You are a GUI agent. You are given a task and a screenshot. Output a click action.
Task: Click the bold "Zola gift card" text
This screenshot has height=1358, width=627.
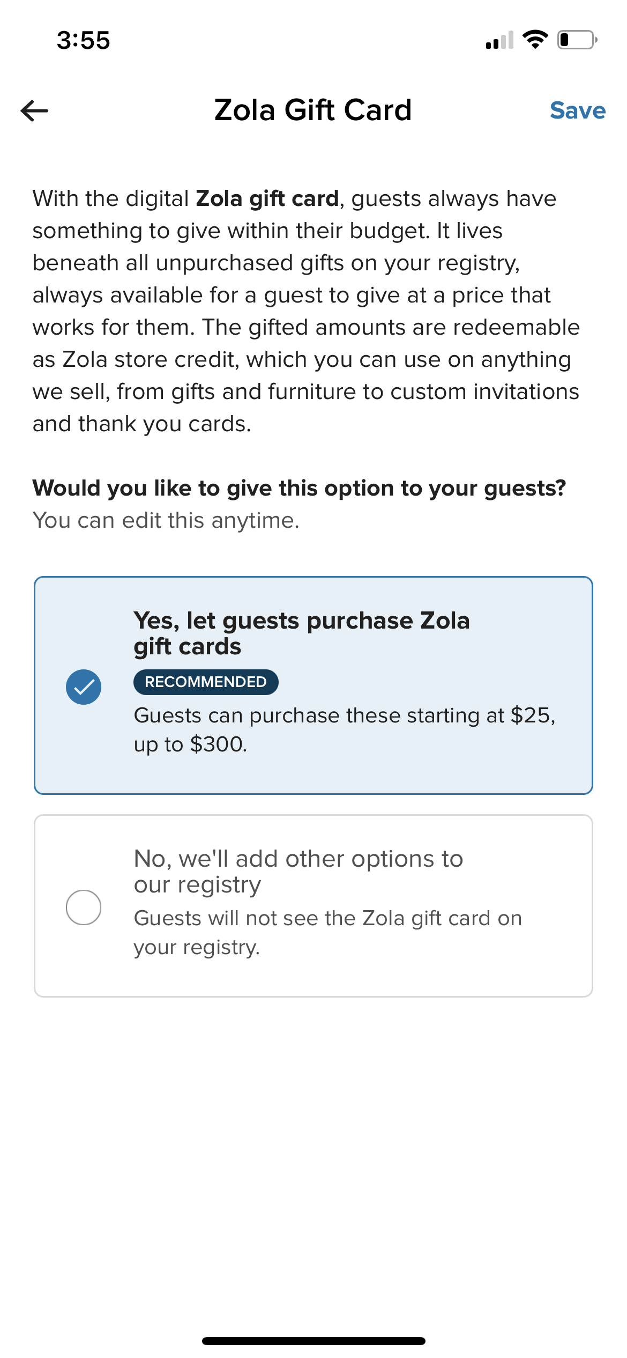(x=267, y=199)
